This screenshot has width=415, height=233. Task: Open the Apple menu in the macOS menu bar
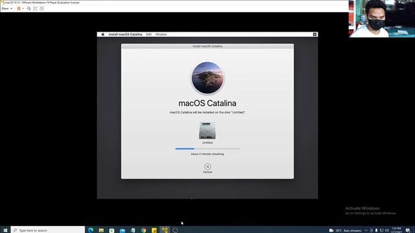click(x=103, y=34)
